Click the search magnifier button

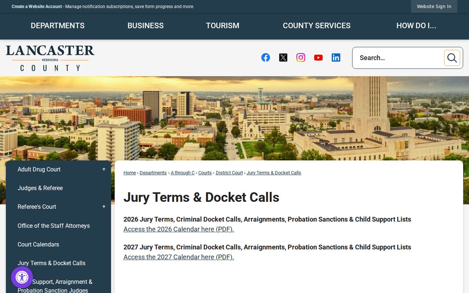(452, 58)
